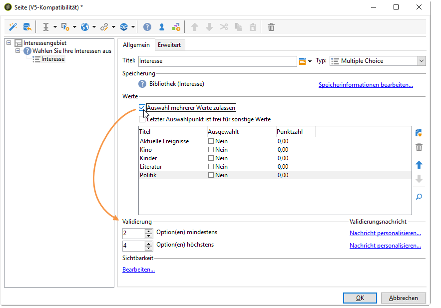Increase the 'Option(en) mindestens' spinner value
Screen dimensions: 441x308
(148, 231)
